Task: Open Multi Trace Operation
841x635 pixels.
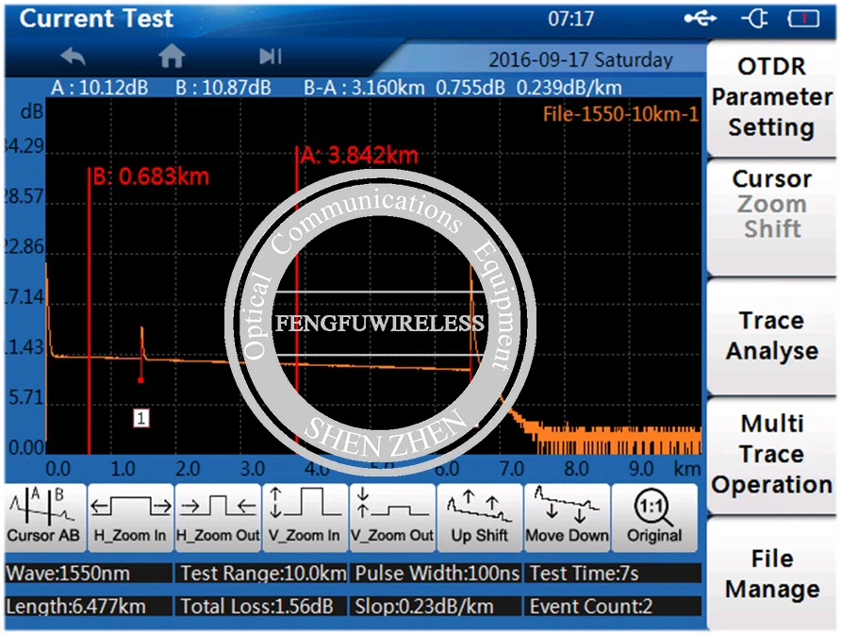Action: [x=772, y=455]
